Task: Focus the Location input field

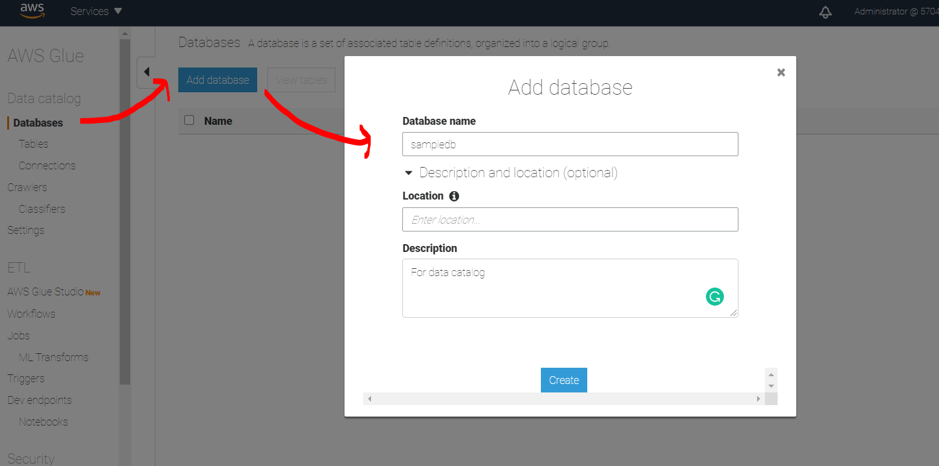Action: point(570,220)
